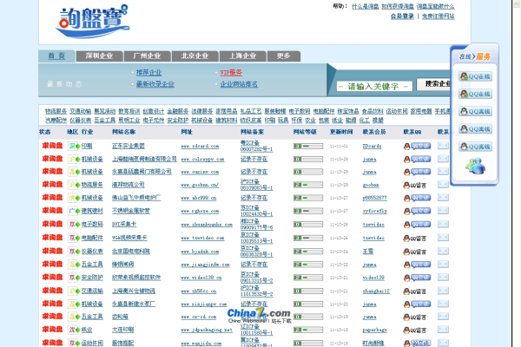Click the 更多 tab
The image size is (521, 347).
pyautogui.click(x=284, y=56)
